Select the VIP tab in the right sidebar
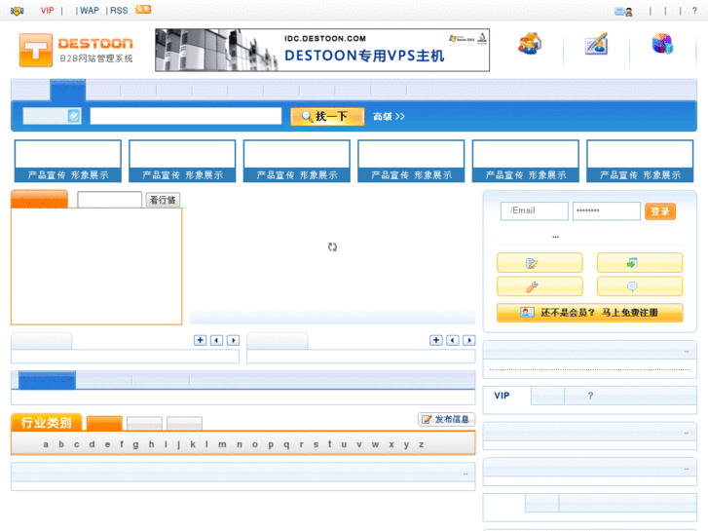Viewport: 708px width, 531px height. (502, 396)
